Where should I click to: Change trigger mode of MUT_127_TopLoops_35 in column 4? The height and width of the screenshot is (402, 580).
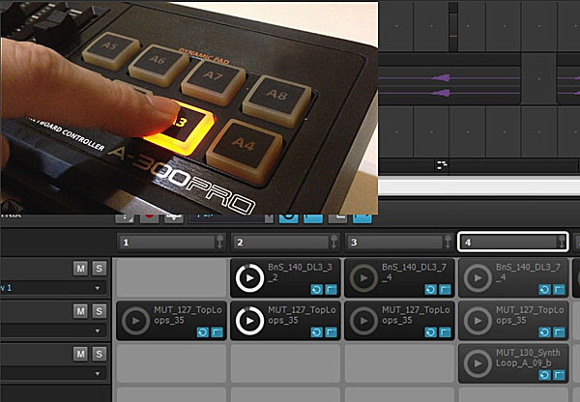[x=559, y=332]
